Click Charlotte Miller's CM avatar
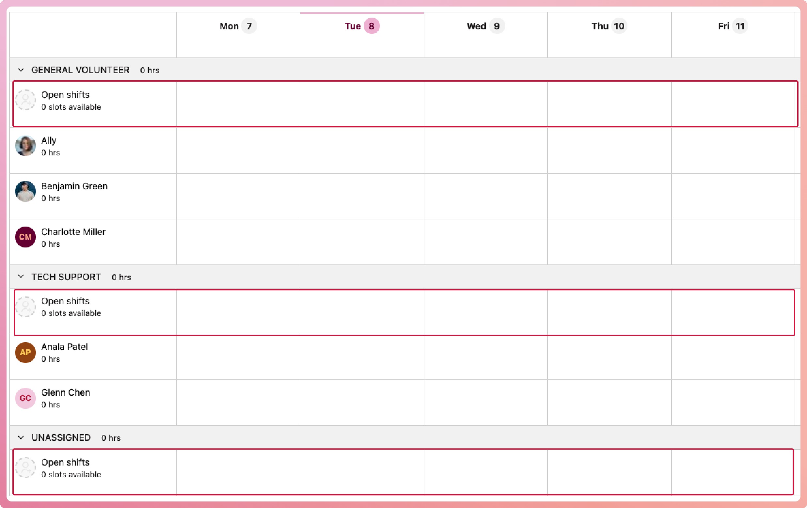This screenshot has width=807, height=508. [x=25, y=237]
